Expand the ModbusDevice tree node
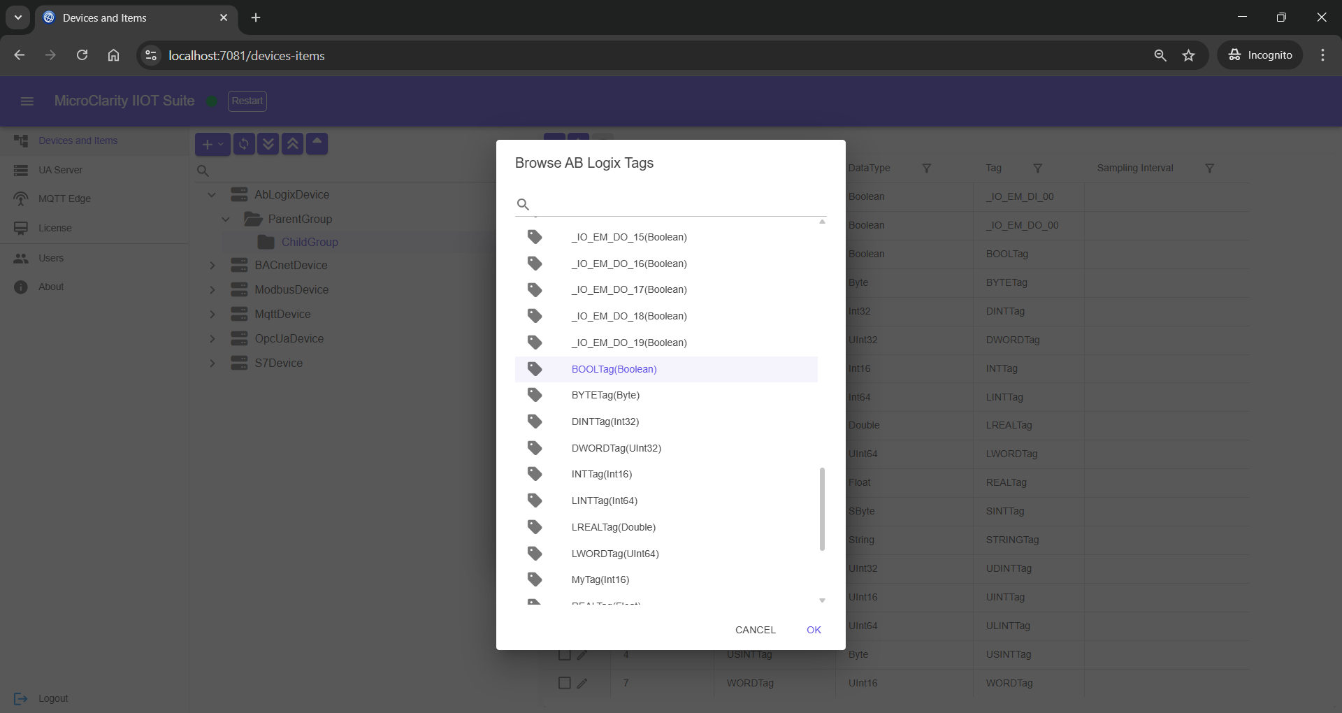1342x713 pixels. point(212,289)
